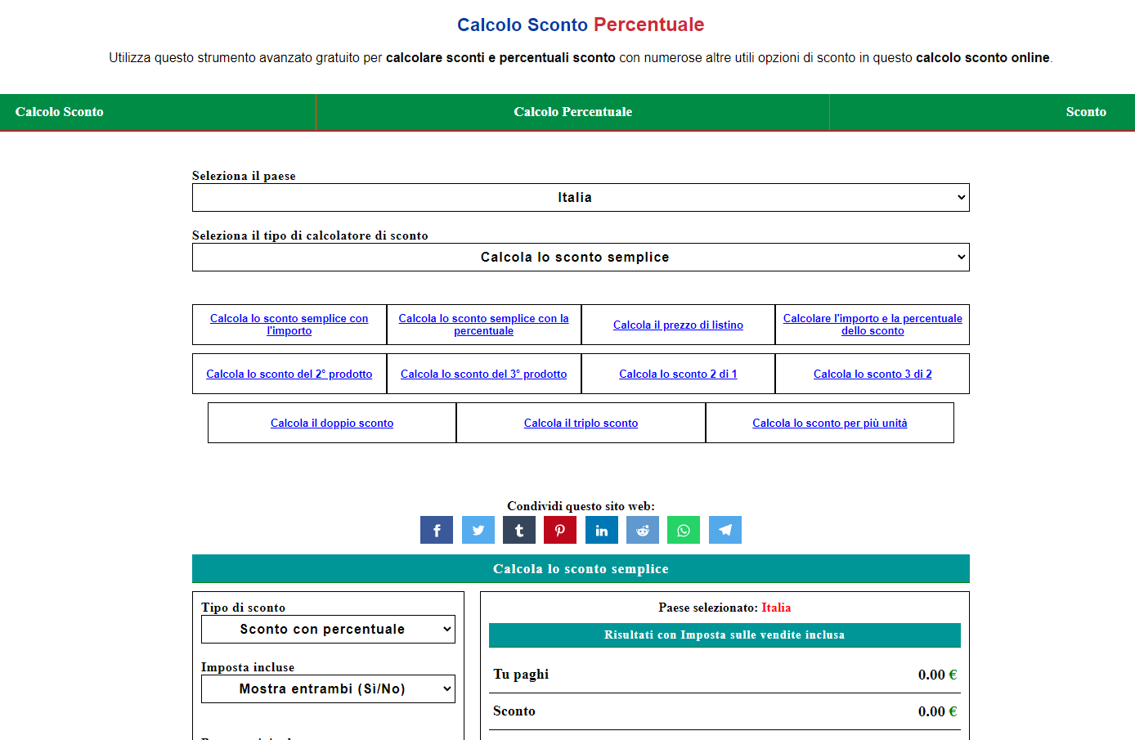Click the Condividi questo sito web label
Screen dimensions: 1135x740
click(581, 506)
